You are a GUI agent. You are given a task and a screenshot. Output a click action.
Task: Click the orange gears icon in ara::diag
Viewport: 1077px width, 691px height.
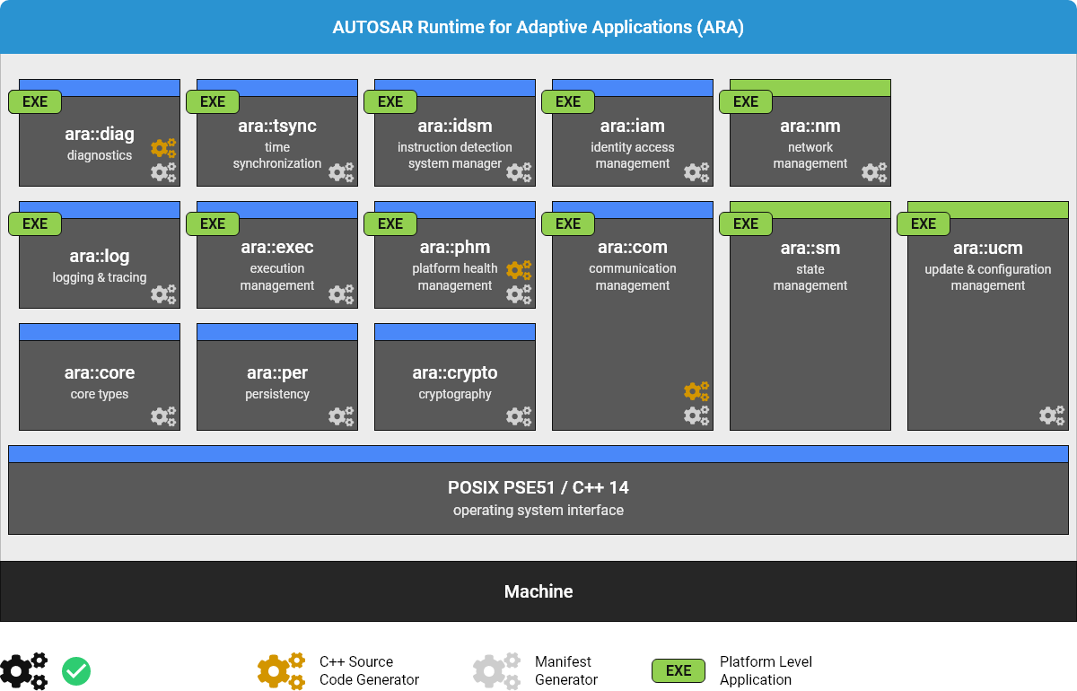click(x=163, y=148)
